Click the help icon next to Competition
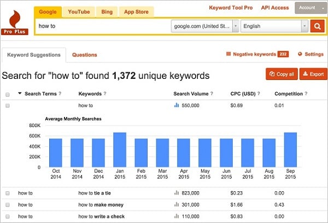328x223 pixels. [306, 94]
